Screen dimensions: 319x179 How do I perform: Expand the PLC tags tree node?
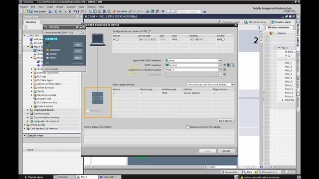click(31, 77)
